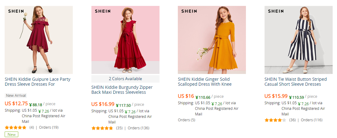Image resolution: width=337 pixels, height=138 pixels.
Task: Open the ginger scalloped dress thumbnail
Action: click(x=212, y=40)
